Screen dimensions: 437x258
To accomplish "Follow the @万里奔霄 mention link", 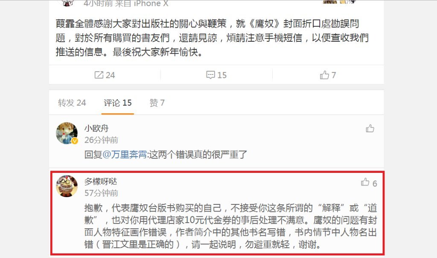I will [125, 155].
